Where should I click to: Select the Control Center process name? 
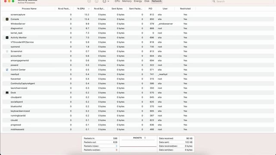coord(18,70)
